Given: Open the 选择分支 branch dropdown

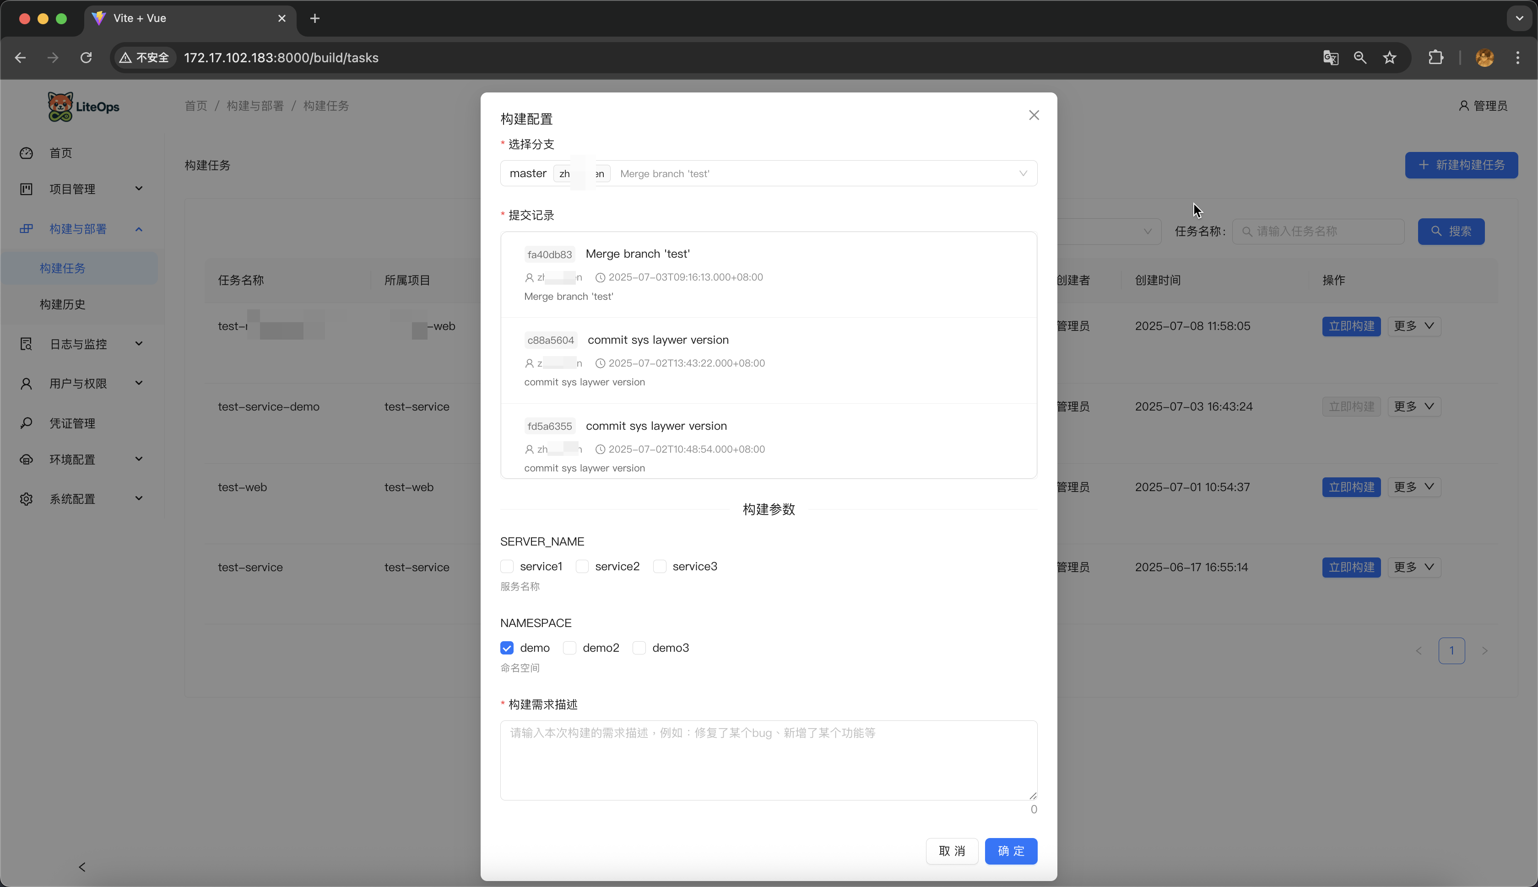Looking at the screenshot, I should (768, 173).
